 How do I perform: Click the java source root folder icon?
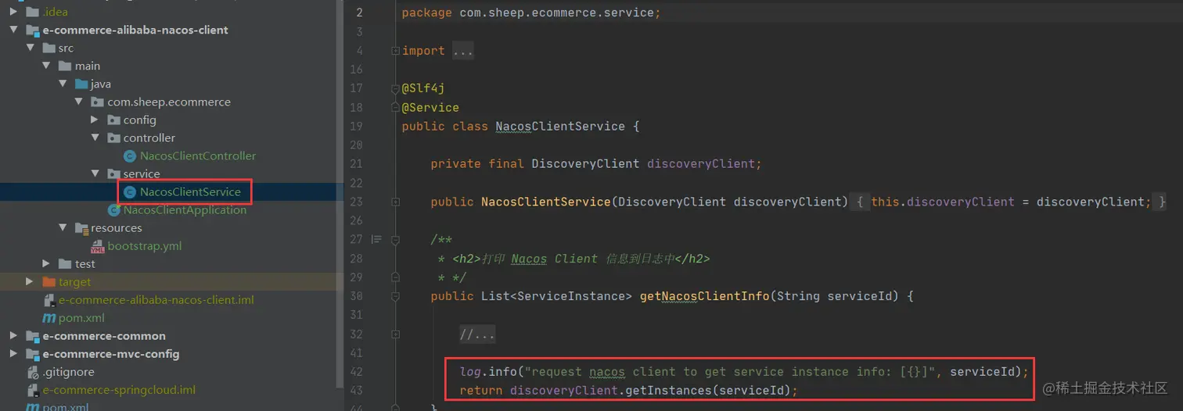tap(81, 84)
